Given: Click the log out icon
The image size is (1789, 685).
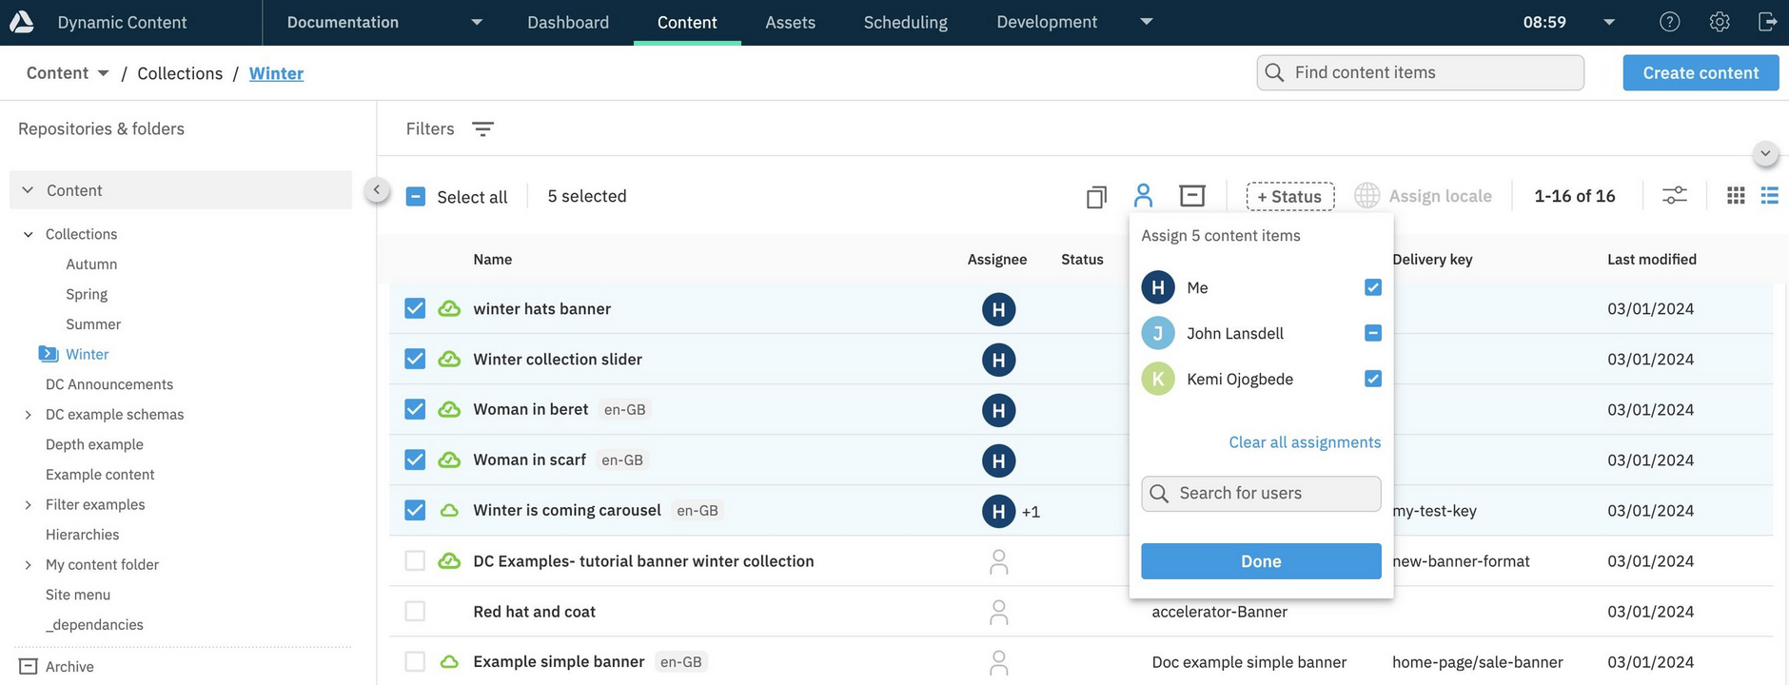Looking at the screenshot, I should point(1767,22).
